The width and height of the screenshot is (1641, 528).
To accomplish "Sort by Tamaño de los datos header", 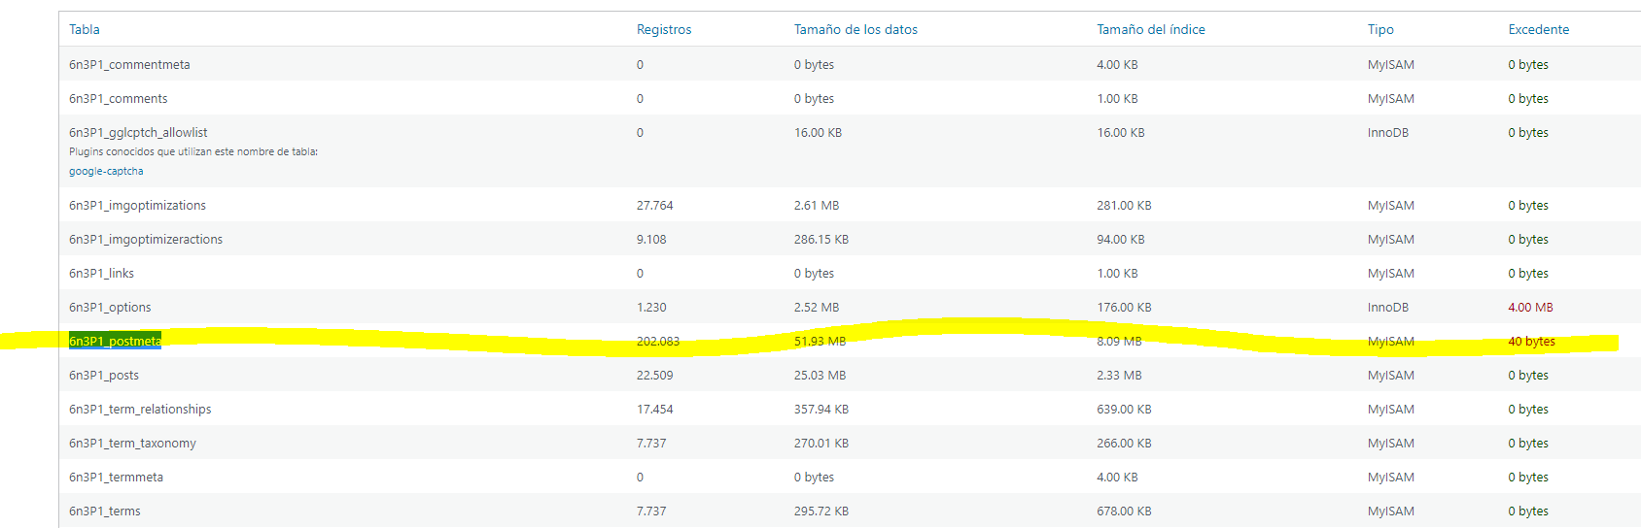I will (x=855, y=29).
